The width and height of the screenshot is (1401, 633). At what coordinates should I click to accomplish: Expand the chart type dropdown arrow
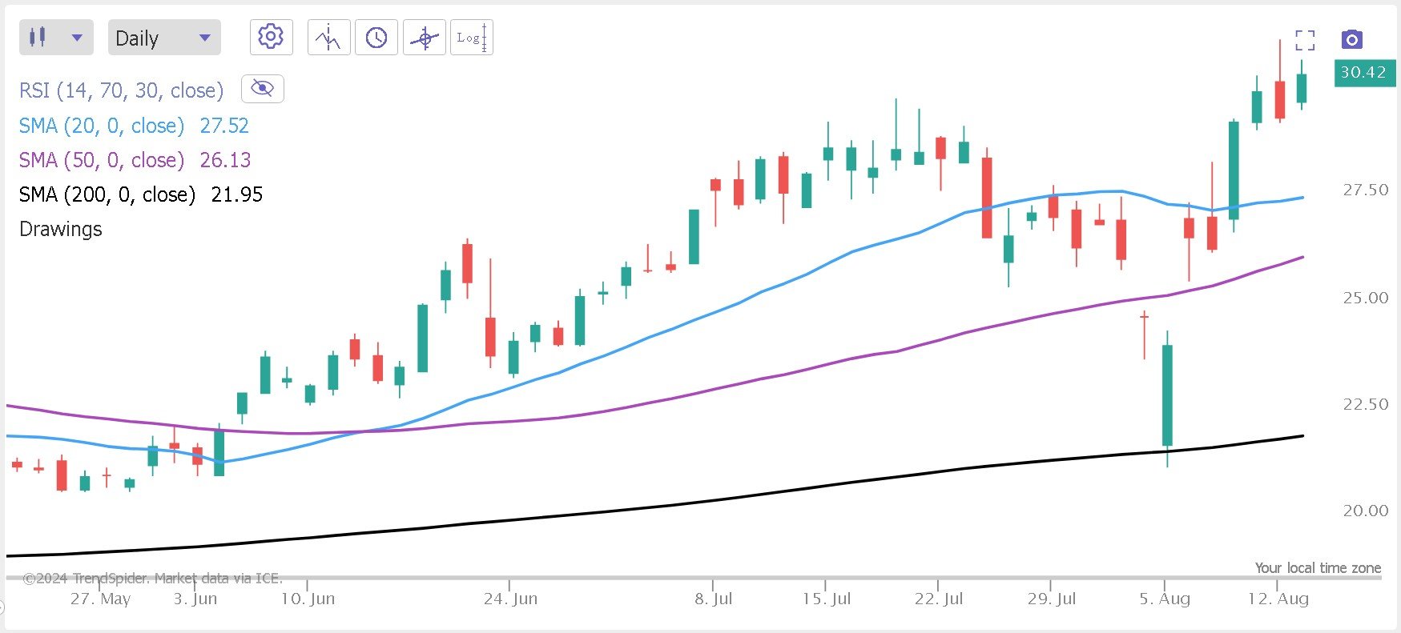click(77, 38)
